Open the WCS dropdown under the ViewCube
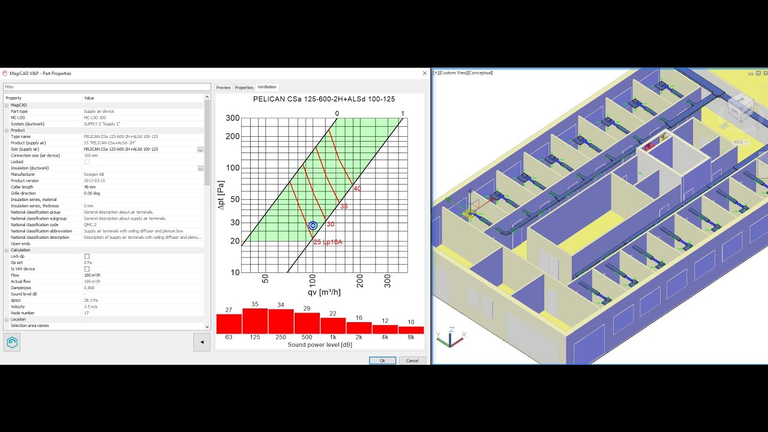This screenshot has width=768, height=432. (x=748, y=143)
